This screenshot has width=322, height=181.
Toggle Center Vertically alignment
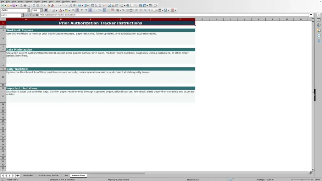tap(90, 10)
